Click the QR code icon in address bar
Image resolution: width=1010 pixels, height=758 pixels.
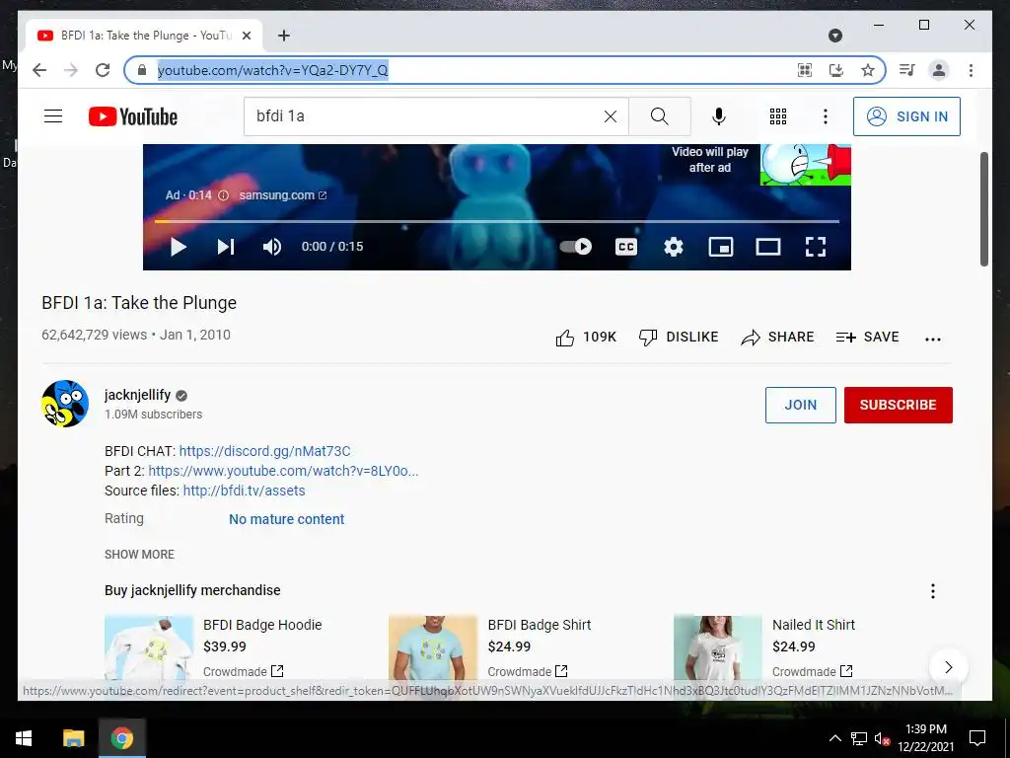(x=805, y=70)
